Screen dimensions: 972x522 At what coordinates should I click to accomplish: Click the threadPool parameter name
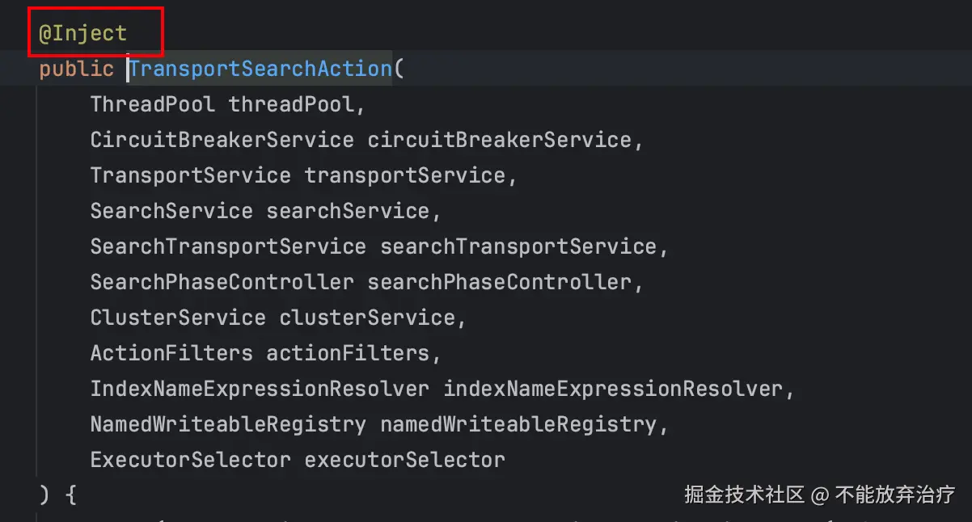[291, 104]
